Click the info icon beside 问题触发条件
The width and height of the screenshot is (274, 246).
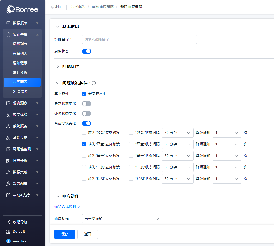(x=94, y=83)
